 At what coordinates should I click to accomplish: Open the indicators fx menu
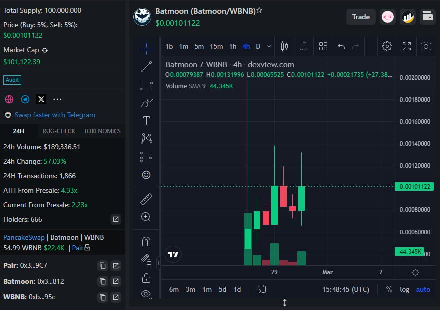point(304,46)
